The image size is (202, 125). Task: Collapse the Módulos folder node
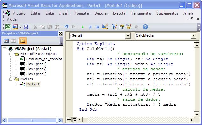click(x=11, y=79)
